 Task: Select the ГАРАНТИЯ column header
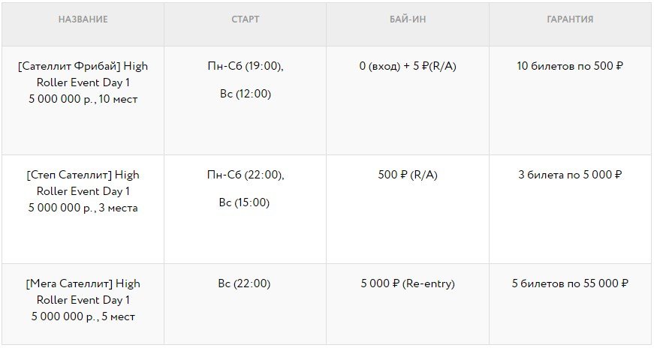pos(570,19)
